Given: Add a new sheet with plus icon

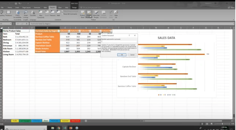Looking at the screenshot, I should (86, 121).
